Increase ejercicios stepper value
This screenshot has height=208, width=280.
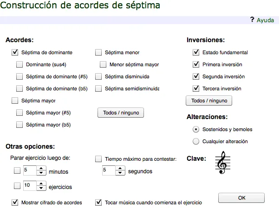pos(41,183)
